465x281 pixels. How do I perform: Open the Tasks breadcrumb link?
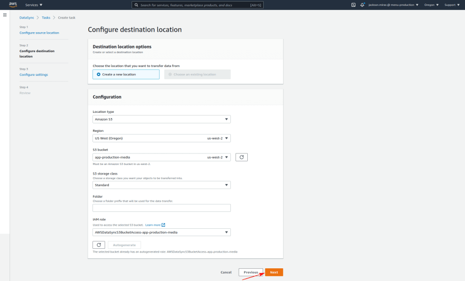point(46,18)
